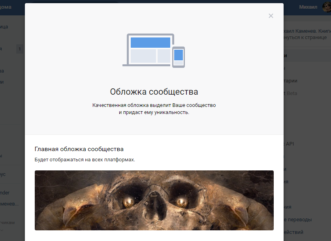Open the Михаил profile menu
The width and height of the screenshot is (331, 241).
(x=308, y=7)
